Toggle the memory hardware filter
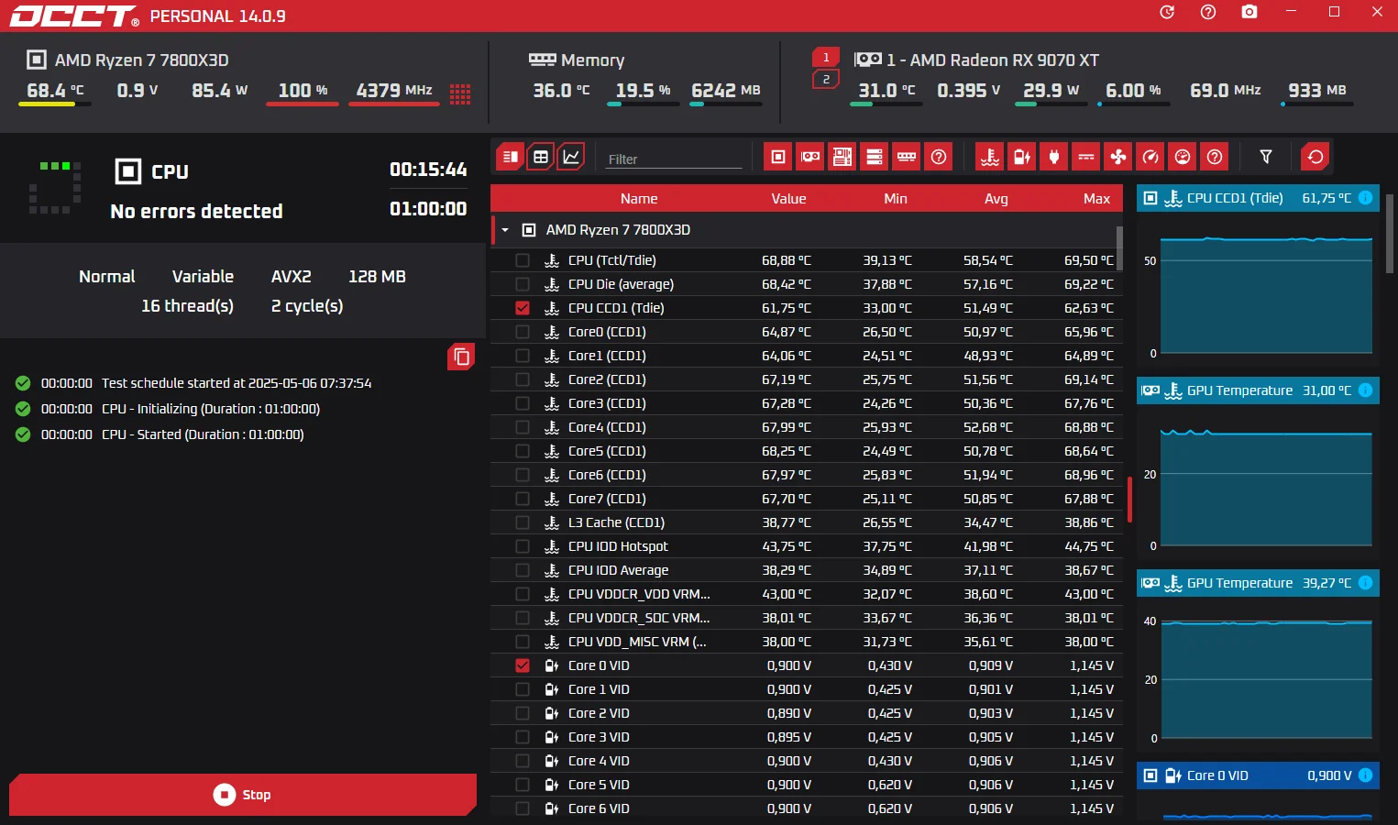Screen dimensions: 1398x825 pos(907,157)
